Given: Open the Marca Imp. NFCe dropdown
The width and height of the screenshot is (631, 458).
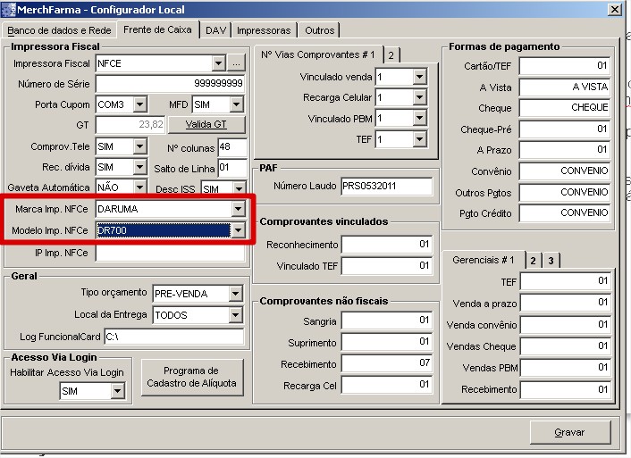Looking at the screenshot, I should pyautogui.click(x=237, y=209).
